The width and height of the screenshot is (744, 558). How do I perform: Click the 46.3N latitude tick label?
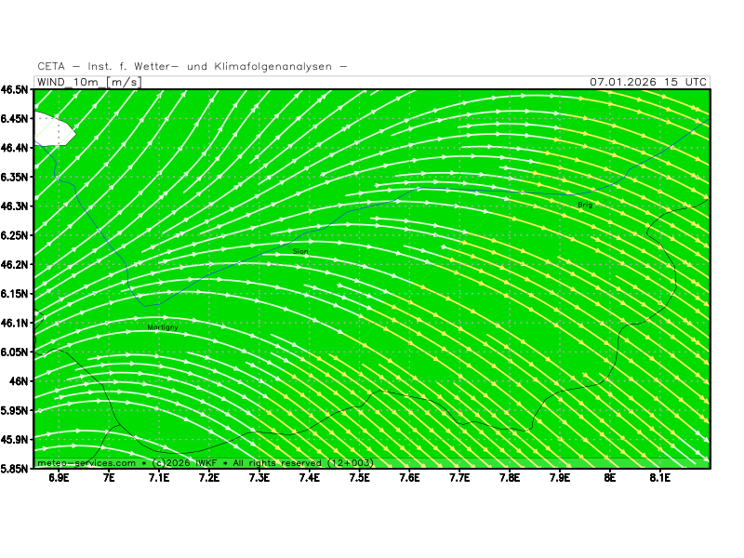click(x=15, y=206)
